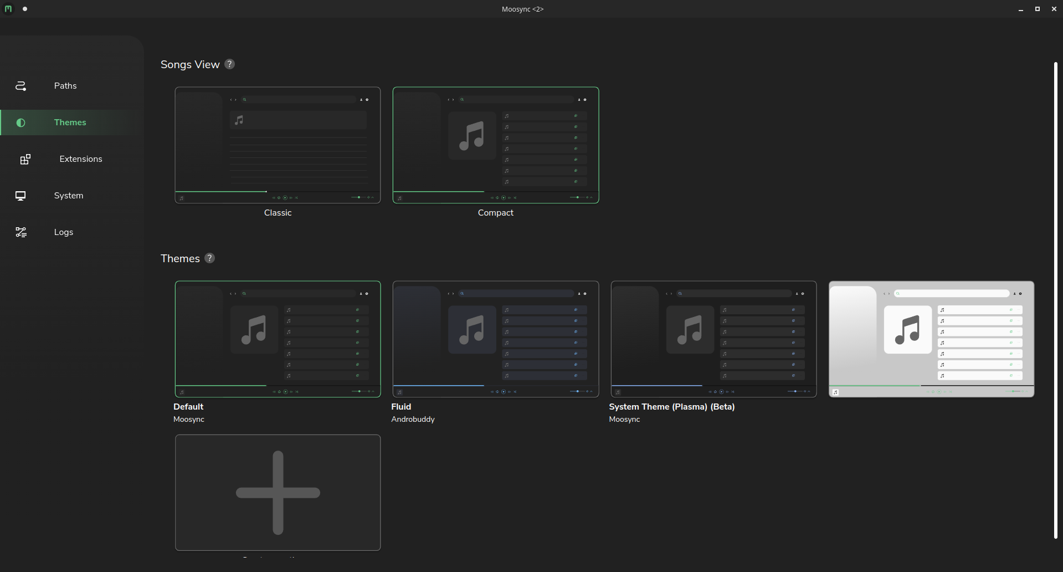Click the Moosync logo in title bar
Viewport: 1063px width, 572px height.
(8, 9)
